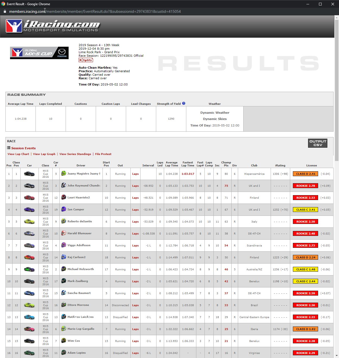Image resolution: width=339 pixels, height=358 pixels.
Task: Click the iRacing.com logo in header
Action: pyautogui.click(x=53, y=26)
